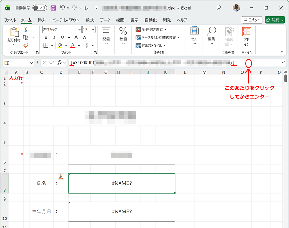Open the 挿入 ribbon tab
Screen dimensions: 289x228
click(x=42, y=20)
